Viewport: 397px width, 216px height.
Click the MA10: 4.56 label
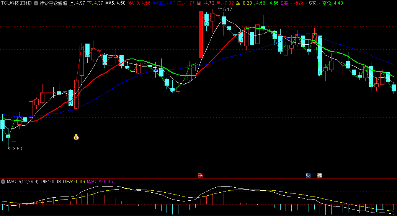139,3
